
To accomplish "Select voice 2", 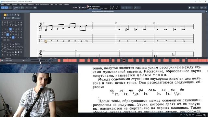I will [7, 15].
